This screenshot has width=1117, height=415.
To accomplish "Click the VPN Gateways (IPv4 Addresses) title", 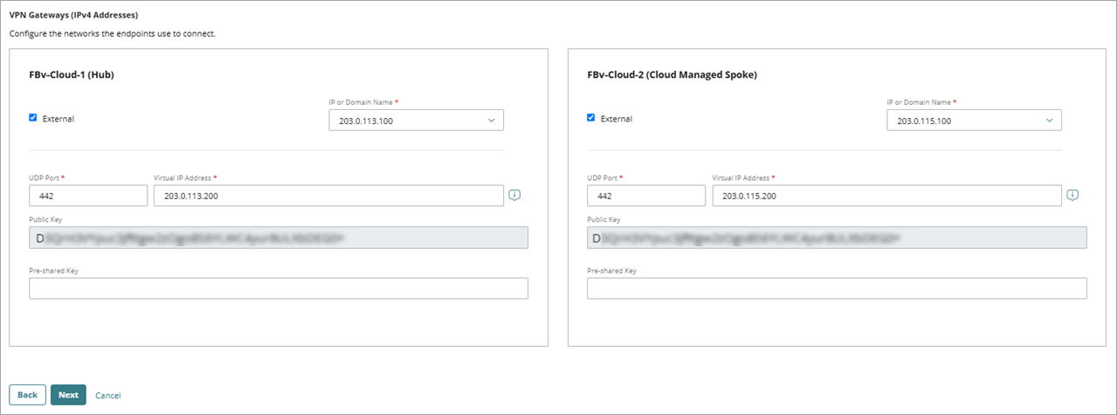I will [73, 16].
